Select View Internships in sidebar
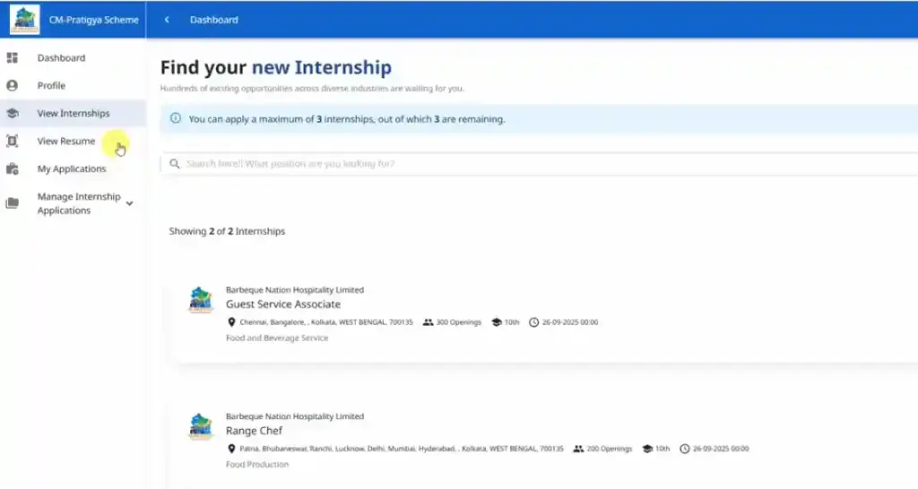The width and height of the screenshot is (918, 489). click(x=74, y=114)
